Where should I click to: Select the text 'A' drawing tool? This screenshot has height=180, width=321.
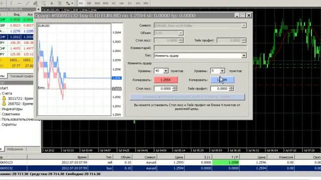point(52,3)
